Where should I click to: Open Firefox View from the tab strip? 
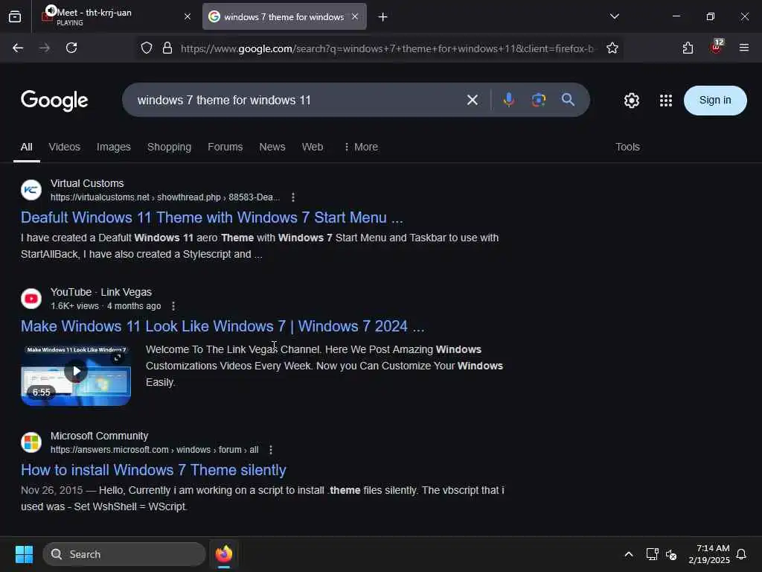tap(15, 16)
